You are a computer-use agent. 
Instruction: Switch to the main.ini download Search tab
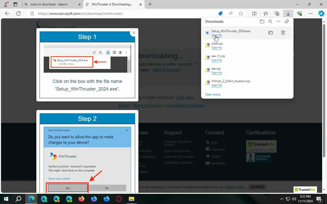(x=52, y=4)
